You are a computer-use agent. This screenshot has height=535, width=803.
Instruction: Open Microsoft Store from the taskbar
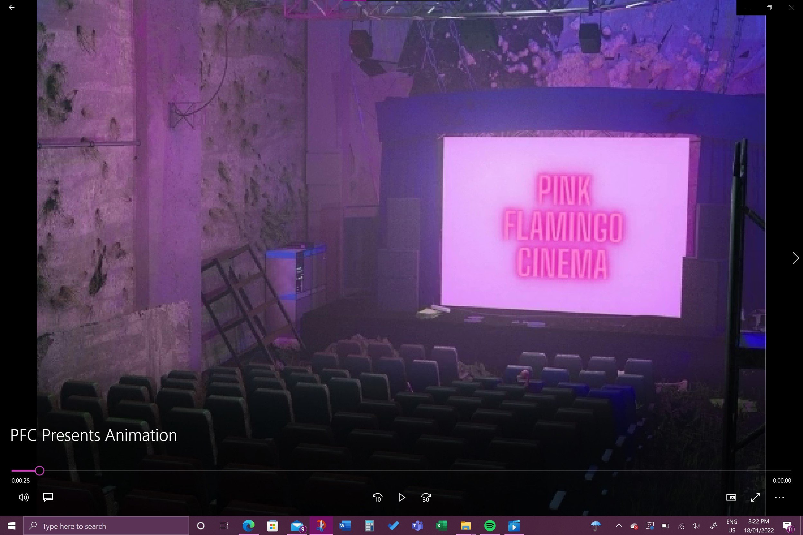pos(272,526)
